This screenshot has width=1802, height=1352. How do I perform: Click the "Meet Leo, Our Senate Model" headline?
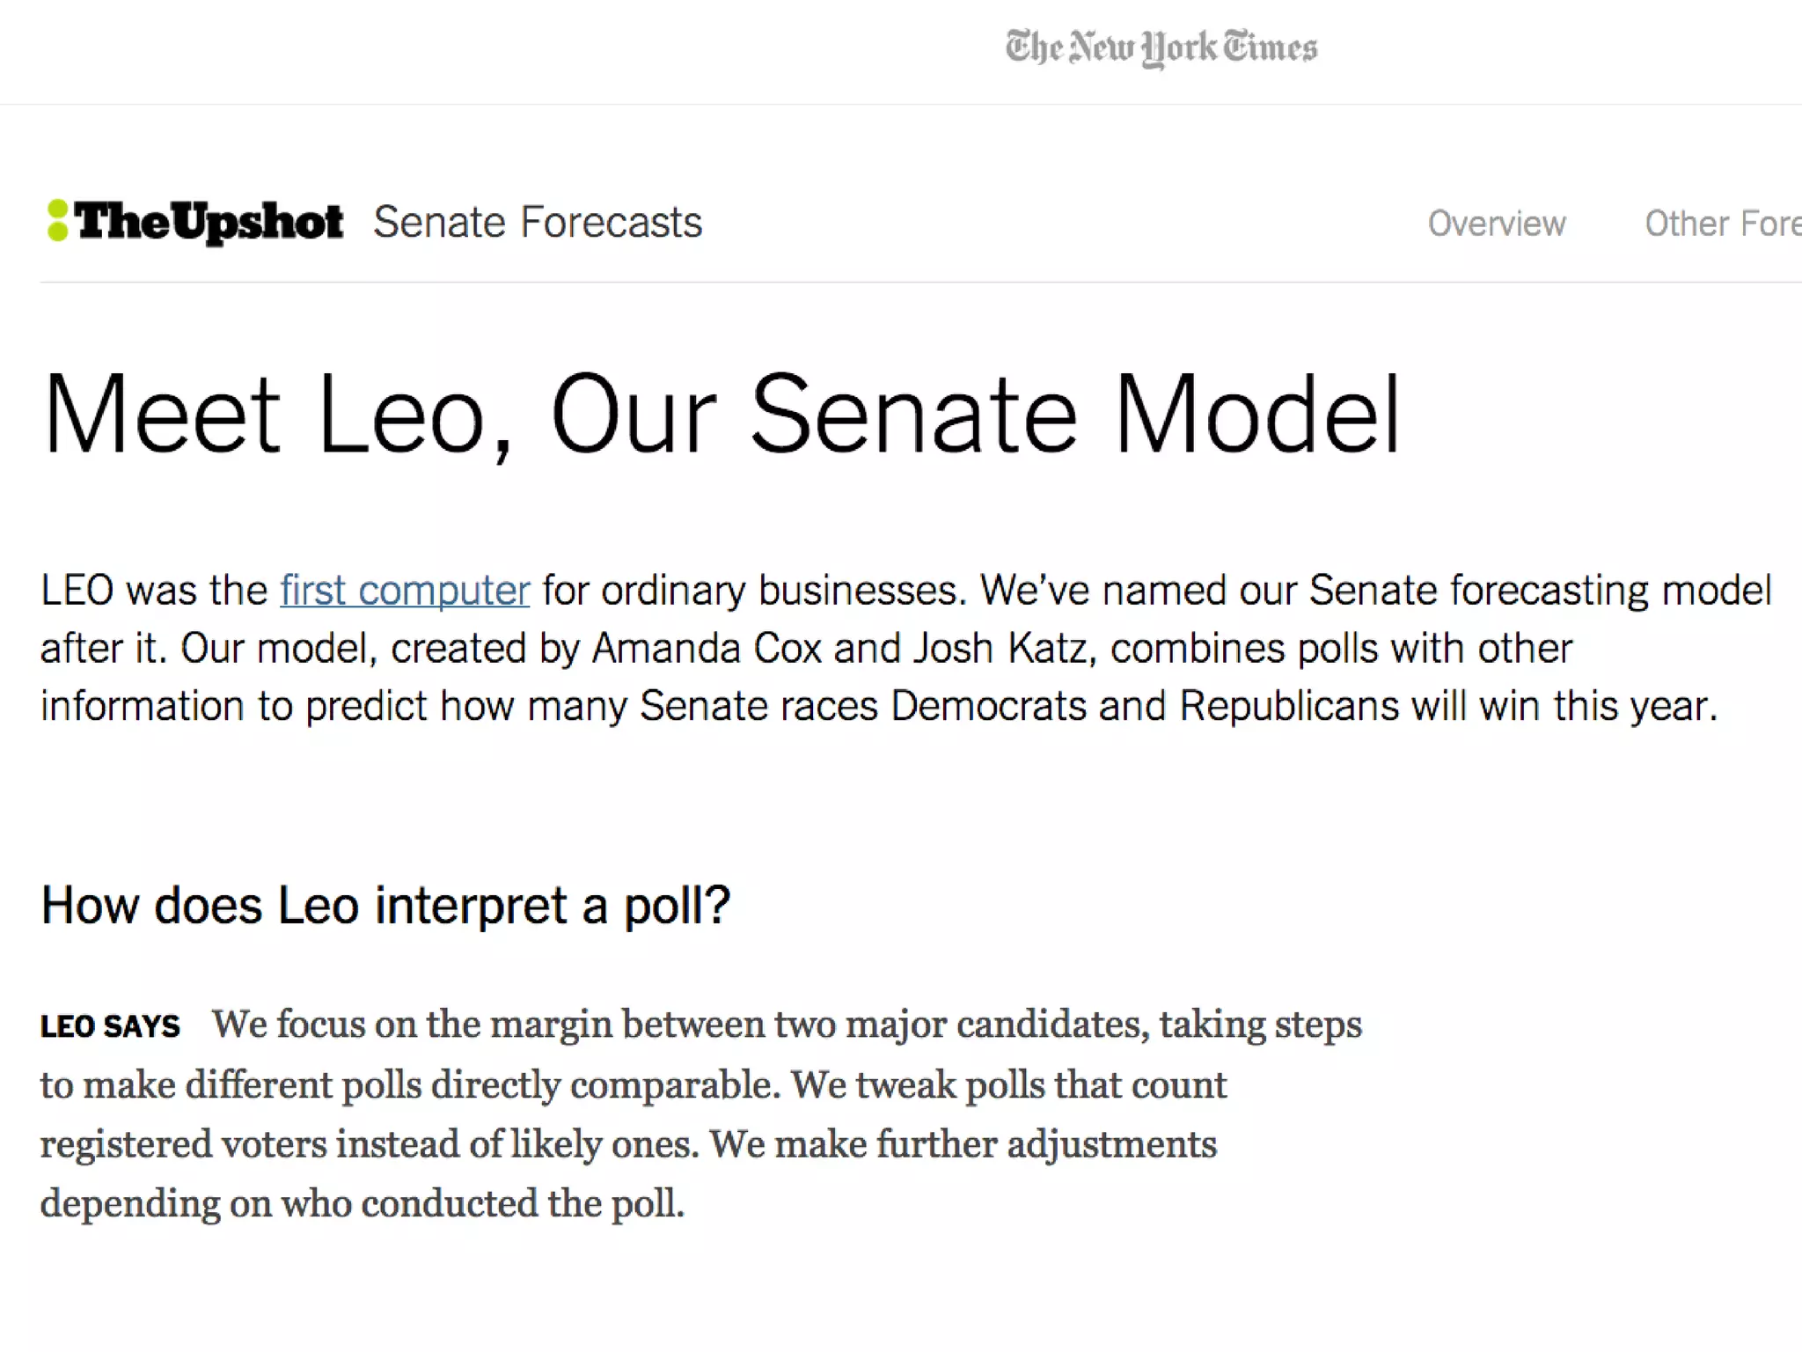(722, 414)
